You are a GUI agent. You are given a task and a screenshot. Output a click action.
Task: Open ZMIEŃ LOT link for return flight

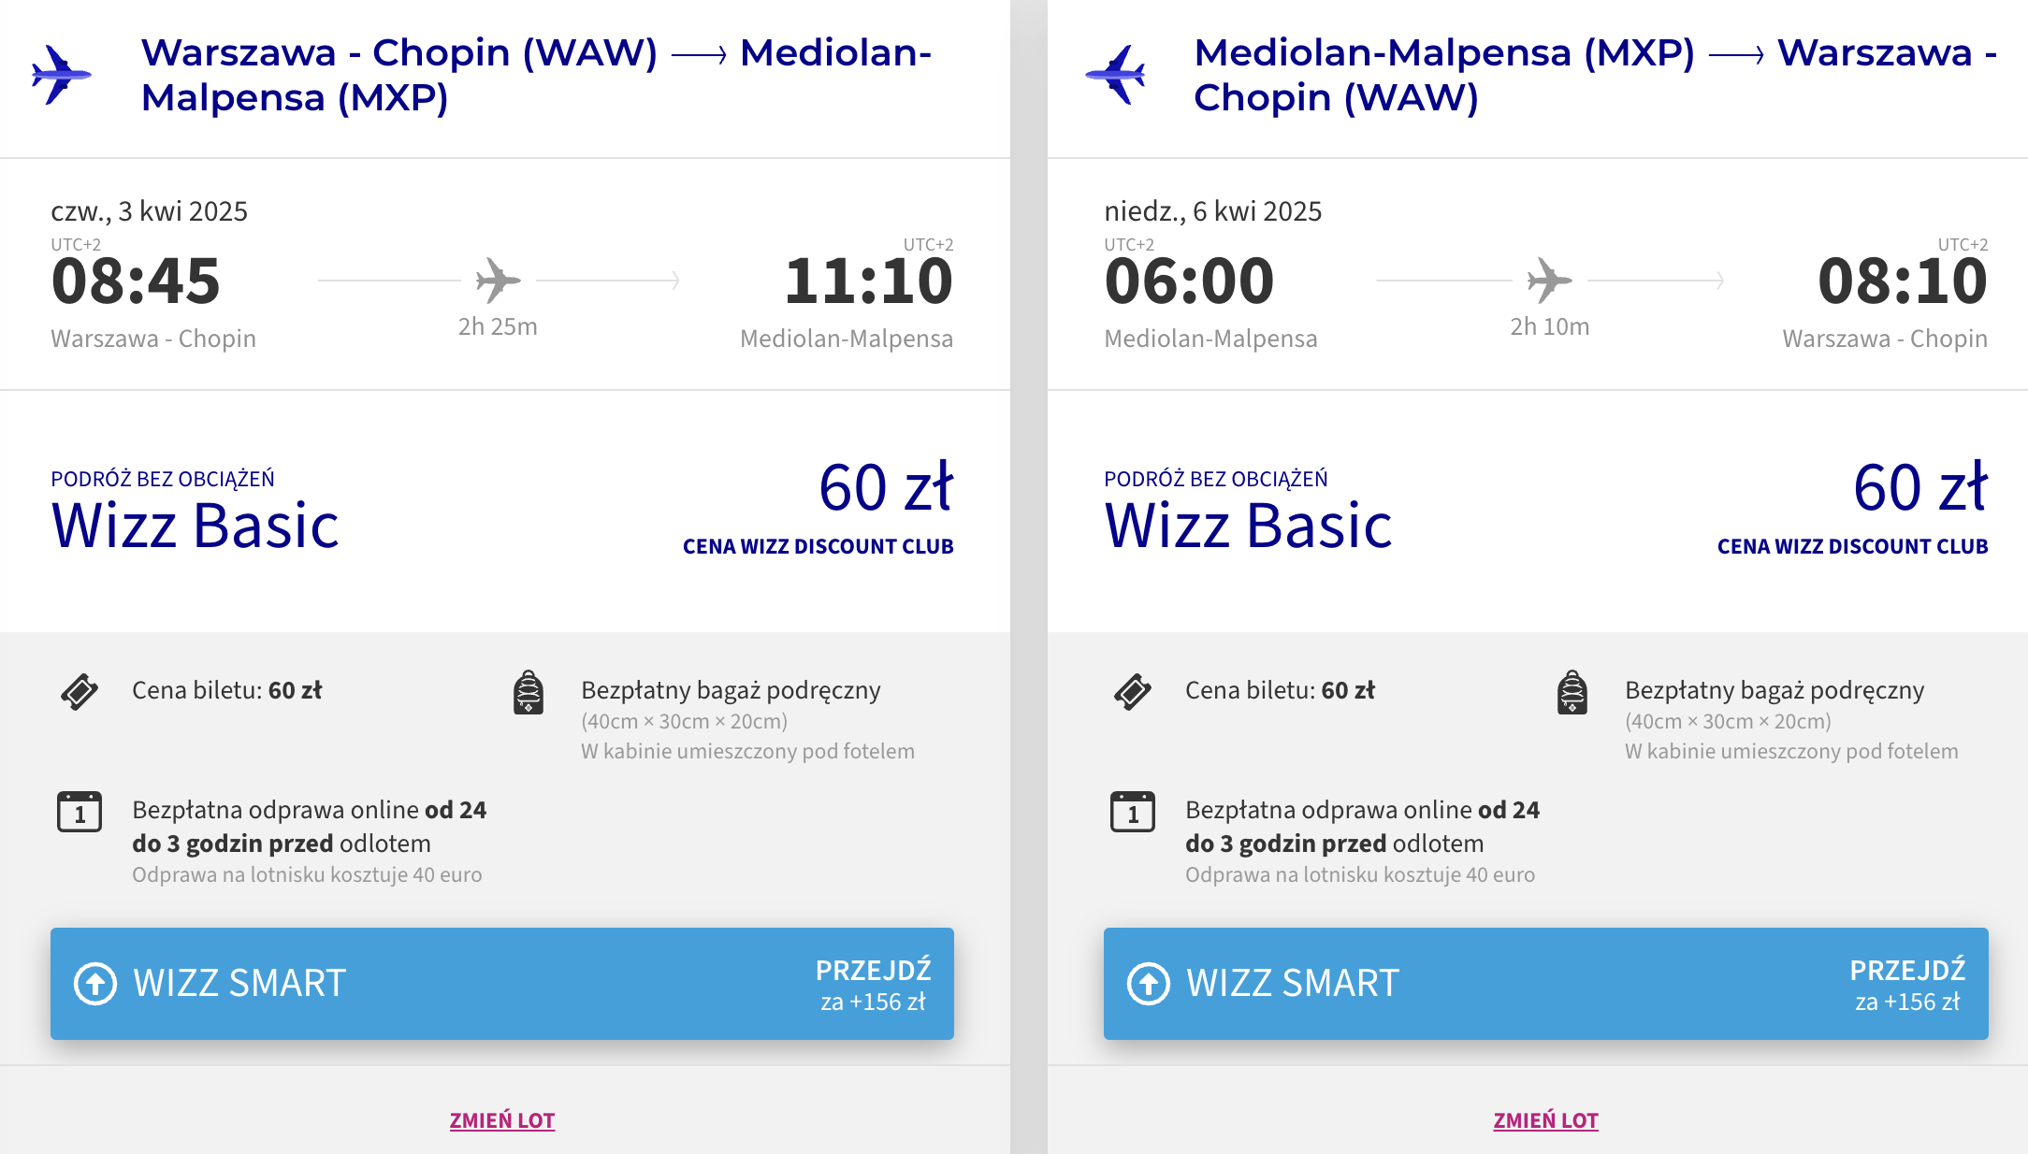click(x=1546, y=1120)
